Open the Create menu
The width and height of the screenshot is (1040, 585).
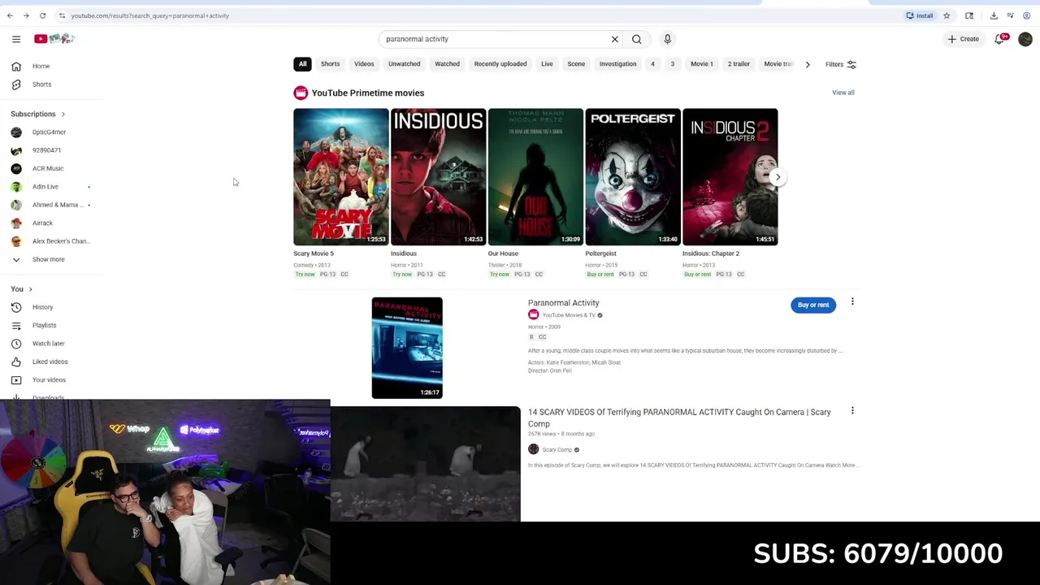(x=964, y=39)
